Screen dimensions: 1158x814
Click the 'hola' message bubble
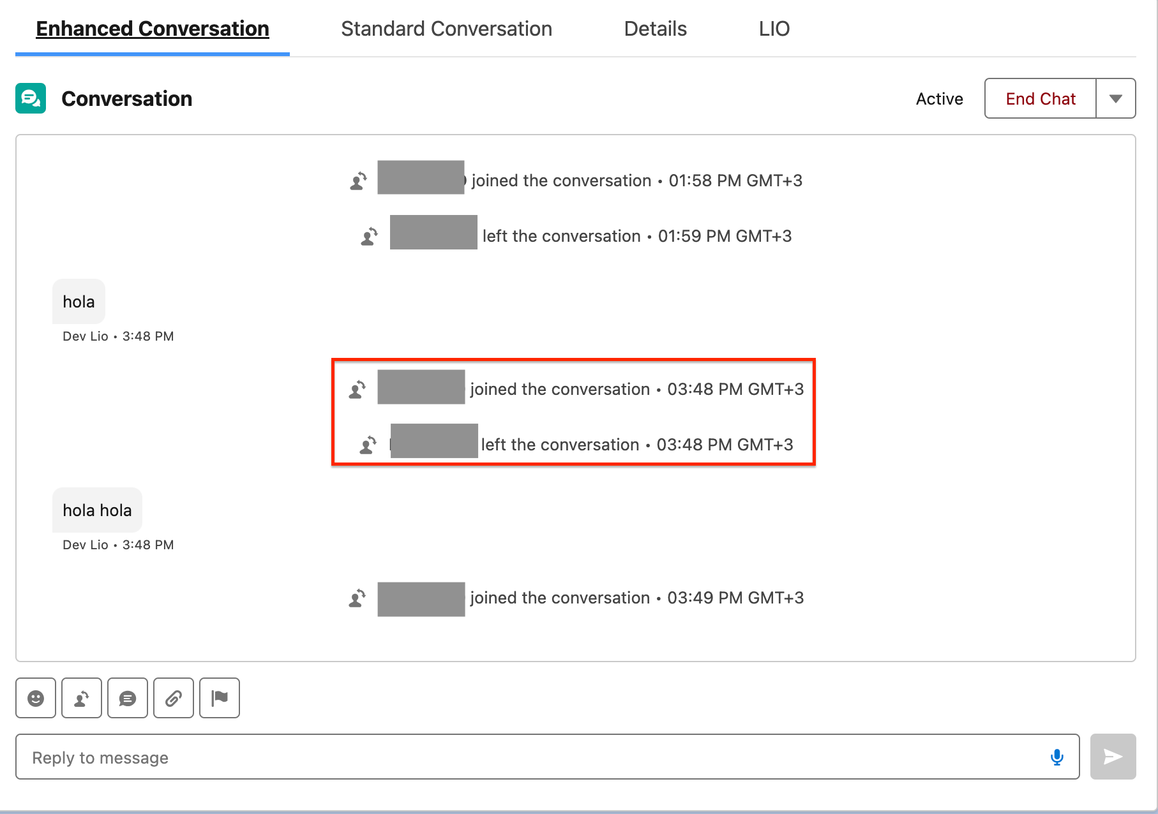pos(79,302)
